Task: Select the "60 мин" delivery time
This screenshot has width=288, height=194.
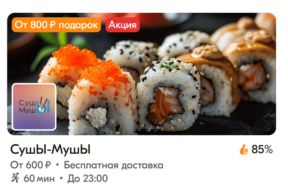Action: 39,178
